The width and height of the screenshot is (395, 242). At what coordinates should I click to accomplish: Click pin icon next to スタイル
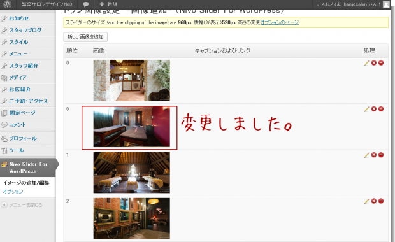pos(4,42)
